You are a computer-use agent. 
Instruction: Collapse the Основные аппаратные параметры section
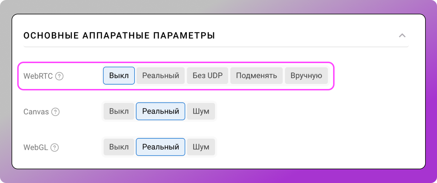[402, 35]
